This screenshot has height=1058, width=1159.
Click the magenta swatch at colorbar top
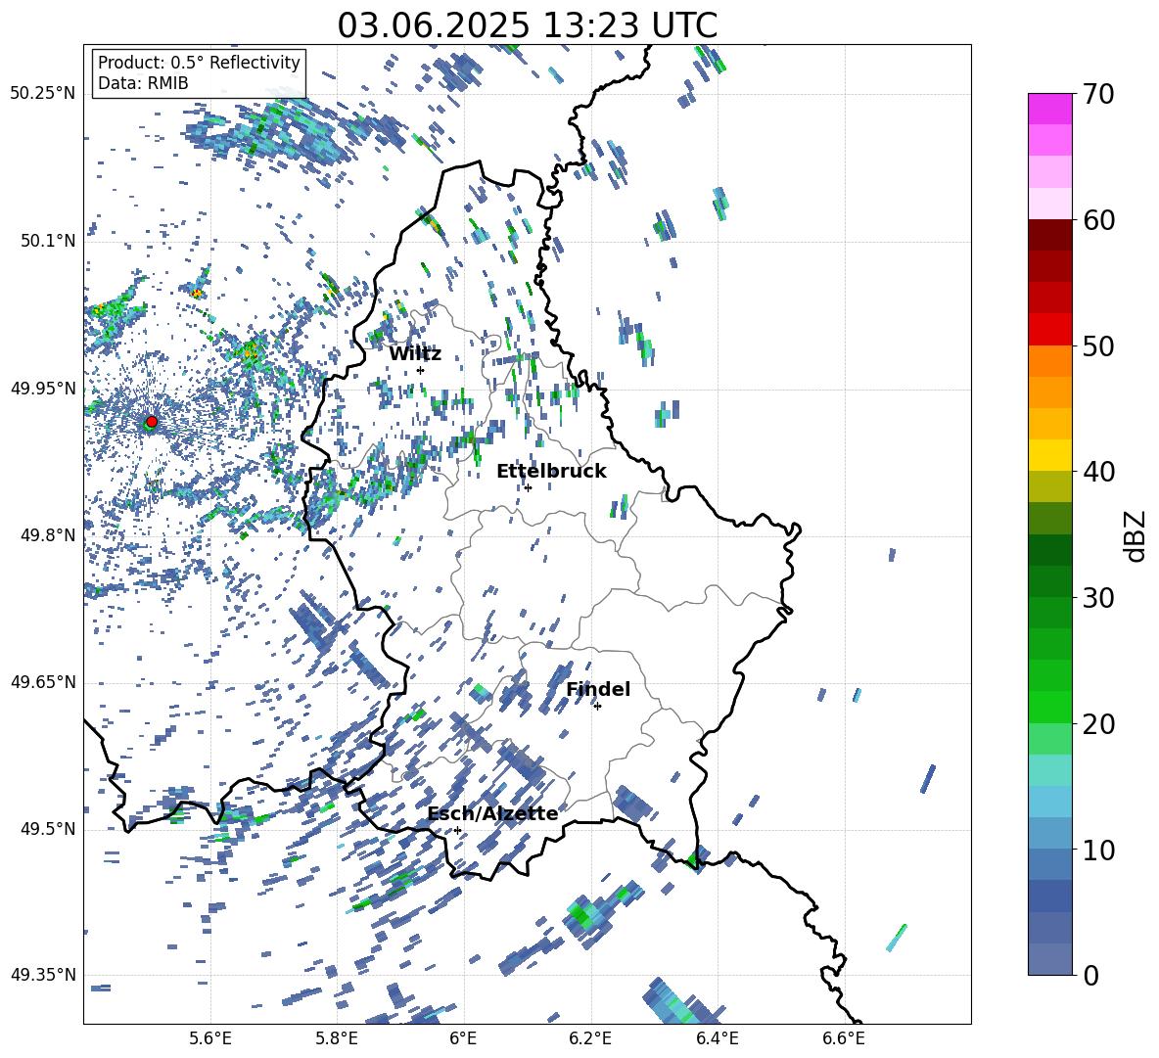click(x=1049, y=109)
